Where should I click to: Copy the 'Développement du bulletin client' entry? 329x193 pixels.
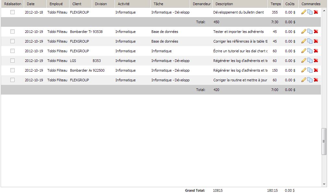310,12
